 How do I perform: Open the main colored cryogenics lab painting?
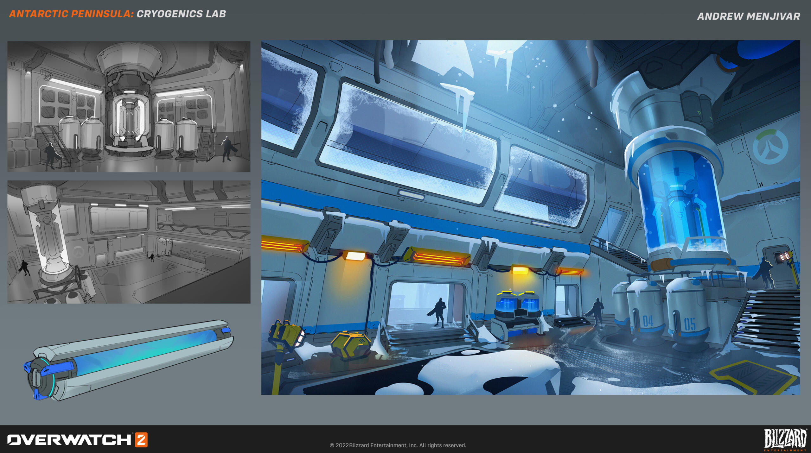(530, 217)
